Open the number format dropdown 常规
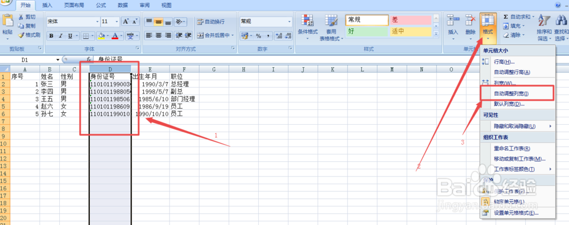Image resolution: width=569 pixels, height=225 pixels. coord(289,22)
